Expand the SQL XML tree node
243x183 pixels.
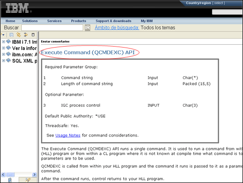tap(3, 61)
